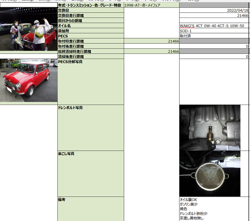Select the 添加剤 label cell
This screenshot has height=221, width=250.
pyautogui.click(x=91, y=31)
